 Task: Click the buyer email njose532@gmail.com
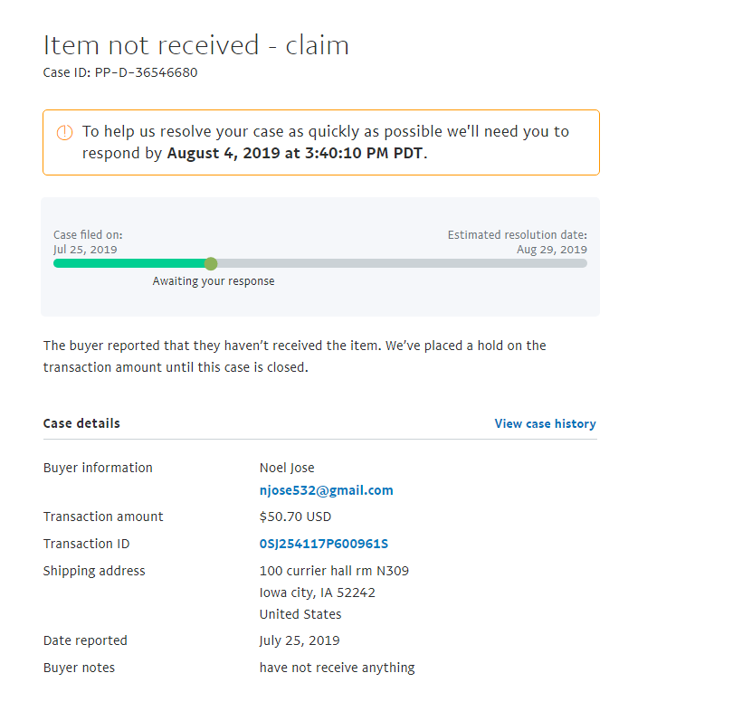[x=327, y=490]
